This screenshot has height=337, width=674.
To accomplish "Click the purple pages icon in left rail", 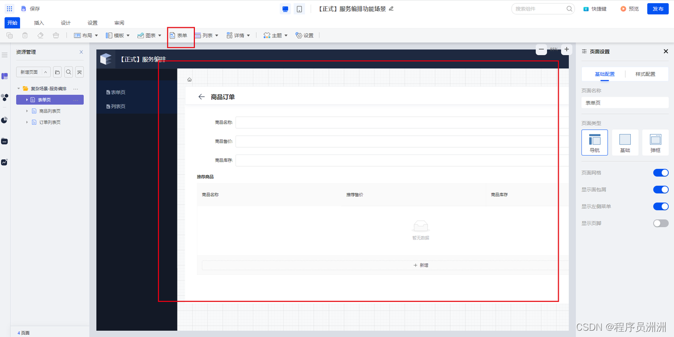I will [x=4, y=76].
